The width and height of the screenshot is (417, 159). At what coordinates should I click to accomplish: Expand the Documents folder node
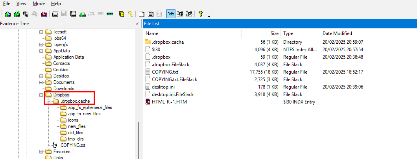41,82
